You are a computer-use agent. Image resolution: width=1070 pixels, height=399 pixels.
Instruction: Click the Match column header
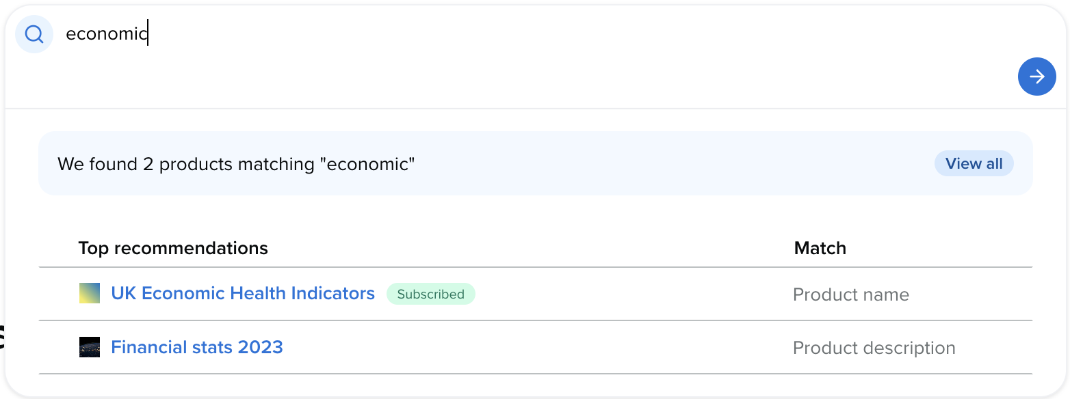(x=820, y=248)
